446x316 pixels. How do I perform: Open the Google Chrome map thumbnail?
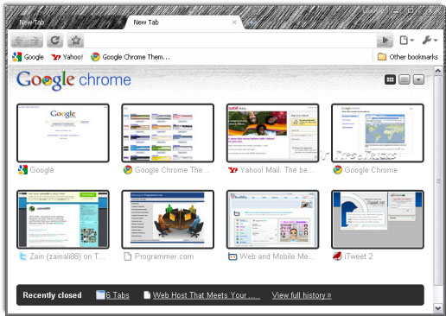[x=378, y=133]
